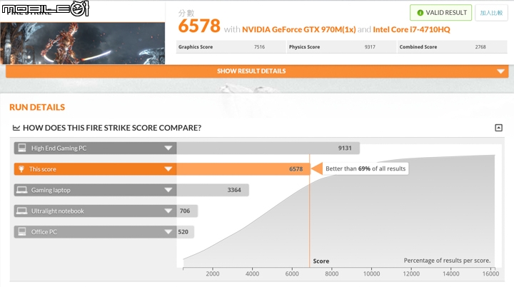Click the Combined Score label
The image size is (514, 287).
click(418, 47)
